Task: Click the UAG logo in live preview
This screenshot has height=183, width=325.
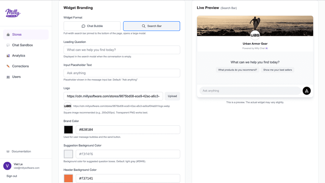Action: [x=255, y=35]
